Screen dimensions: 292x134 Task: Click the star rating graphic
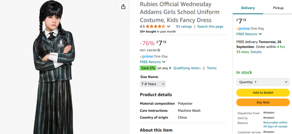click(x=155, y=26)
